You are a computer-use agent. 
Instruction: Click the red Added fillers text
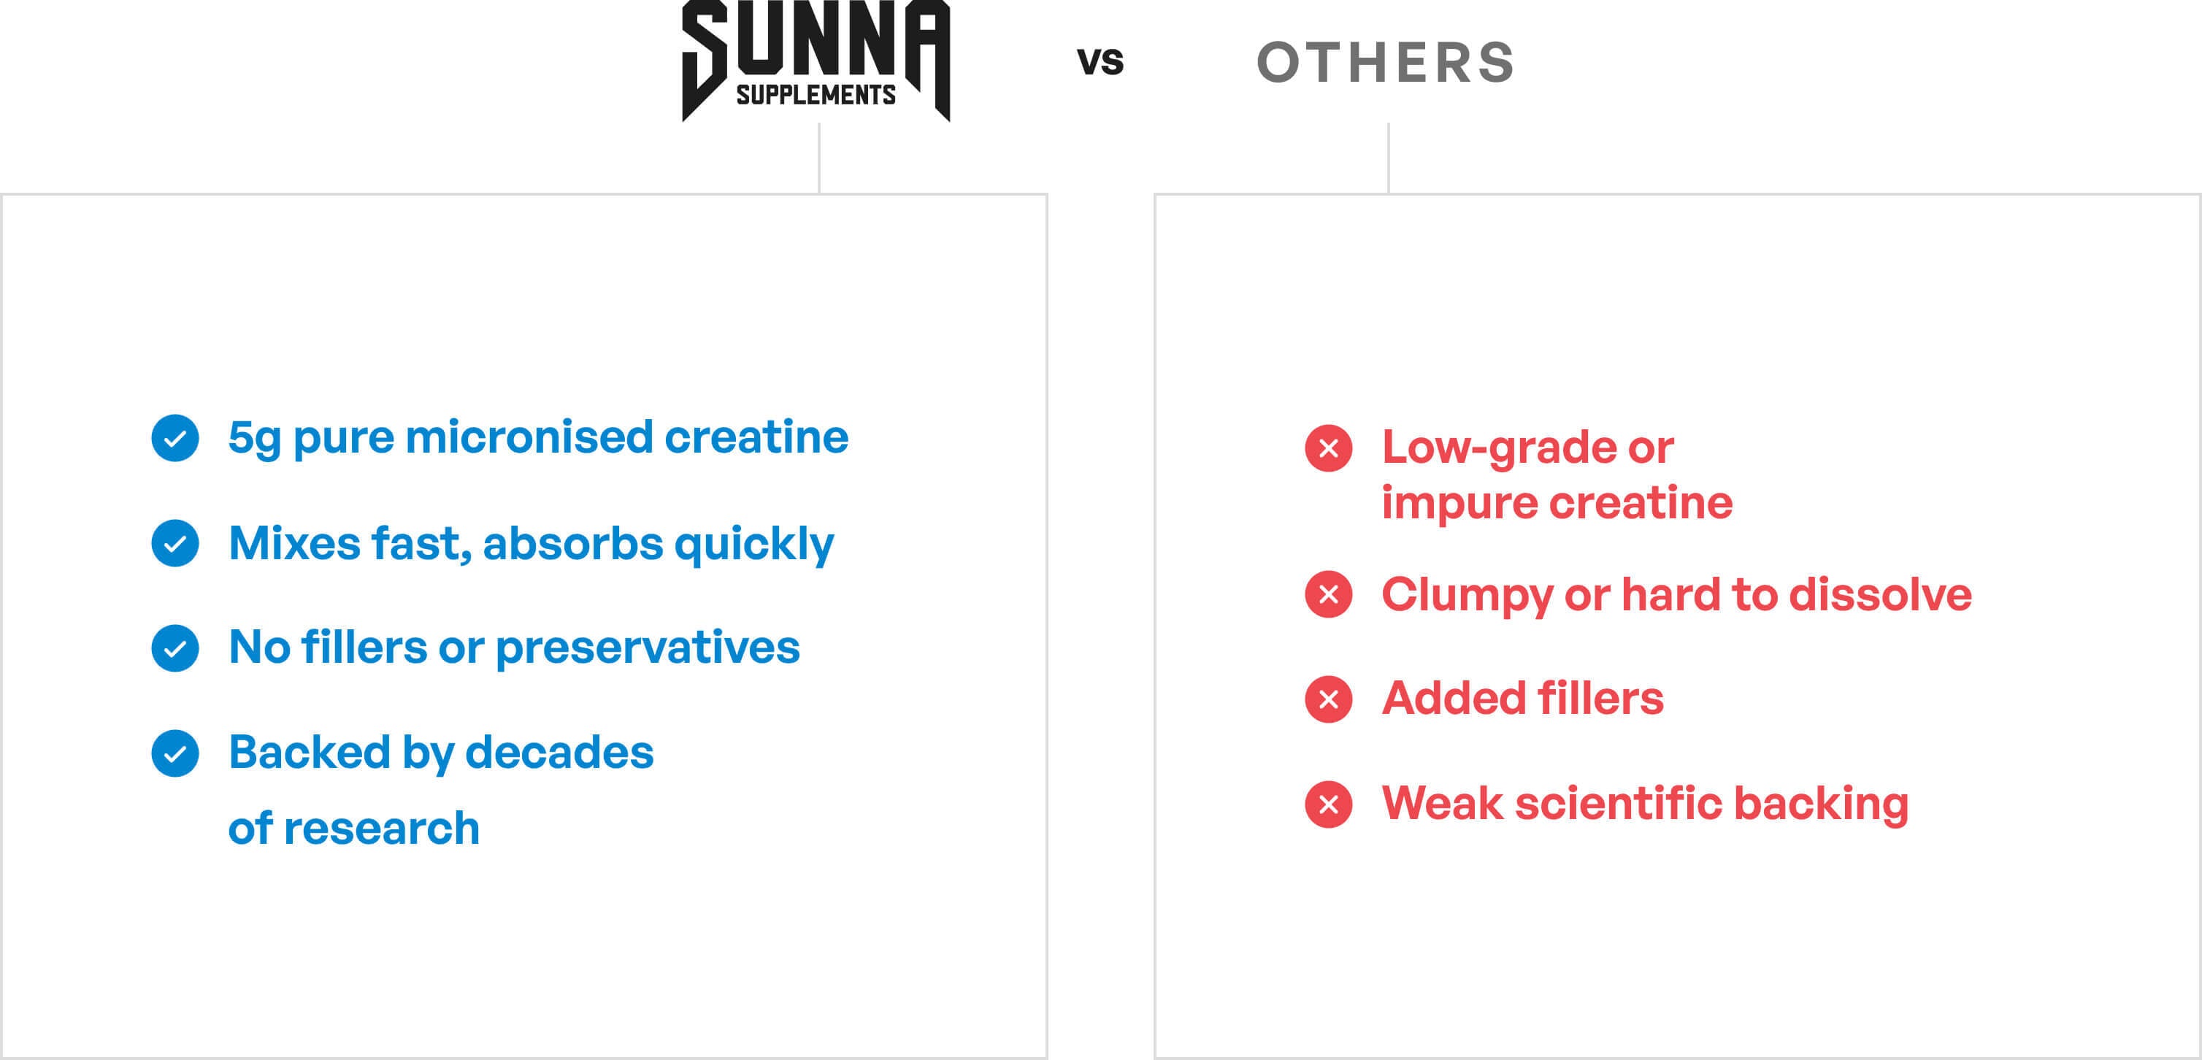point(1522,699)
